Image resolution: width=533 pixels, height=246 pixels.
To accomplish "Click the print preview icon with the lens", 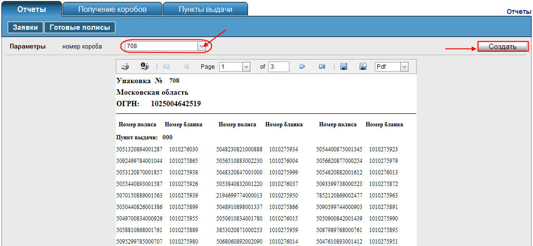I will point(145,66).
